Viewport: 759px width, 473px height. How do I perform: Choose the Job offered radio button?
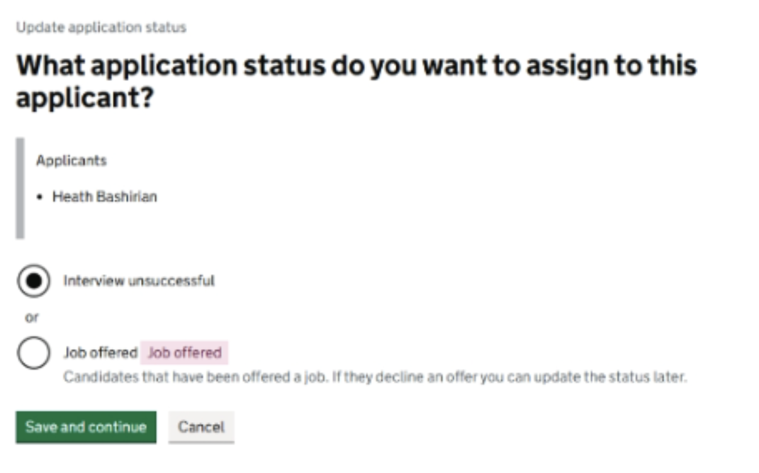point(33,353)
